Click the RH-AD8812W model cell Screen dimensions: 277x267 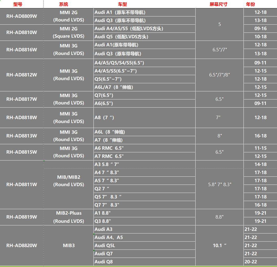click(22, 75)
